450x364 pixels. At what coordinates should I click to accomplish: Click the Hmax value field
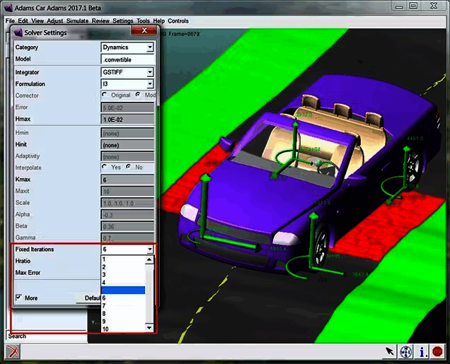coord(127,119)
